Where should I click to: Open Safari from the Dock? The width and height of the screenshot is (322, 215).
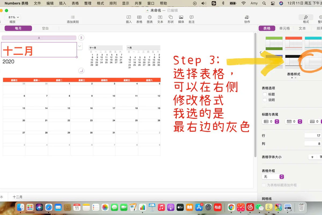click(49, 207)
